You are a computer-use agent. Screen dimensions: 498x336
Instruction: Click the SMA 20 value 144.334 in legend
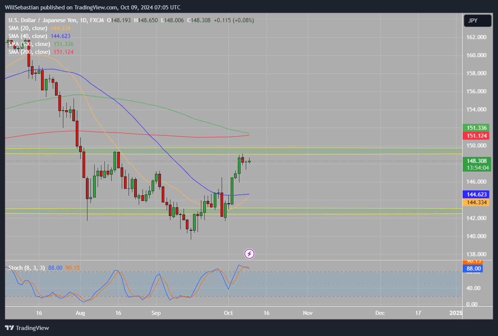(x=61, y=28)
